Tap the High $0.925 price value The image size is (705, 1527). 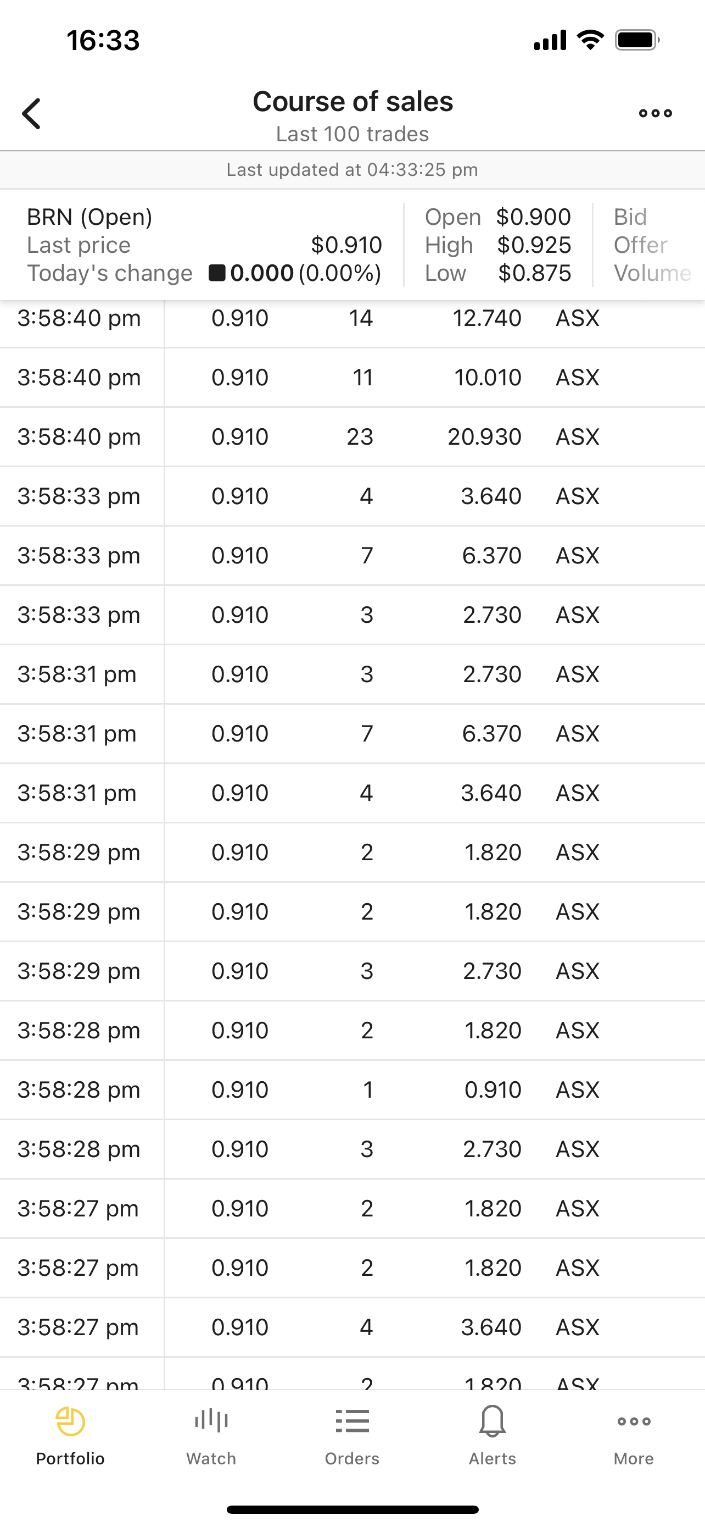pos(534,245)
